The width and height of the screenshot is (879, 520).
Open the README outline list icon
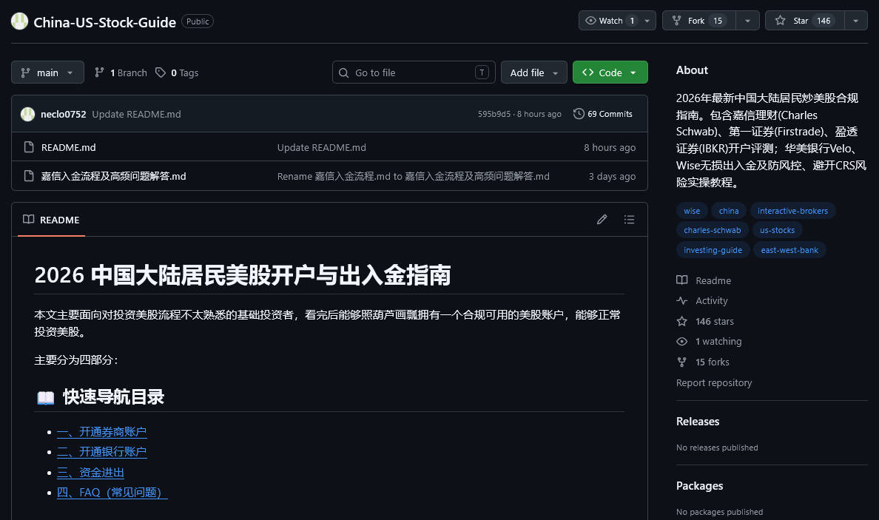pyautogui.click(x=629, y=220)
